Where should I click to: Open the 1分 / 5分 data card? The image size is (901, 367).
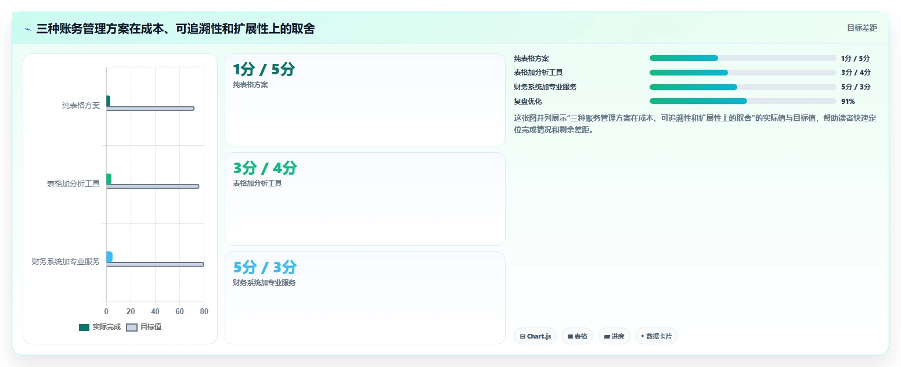click(x=365, y=100)
